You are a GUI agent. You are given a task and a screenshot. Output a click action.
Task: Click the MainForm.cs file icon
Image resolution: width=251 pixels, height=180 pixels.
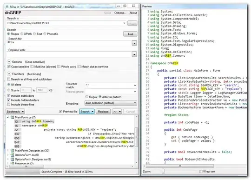12,117
